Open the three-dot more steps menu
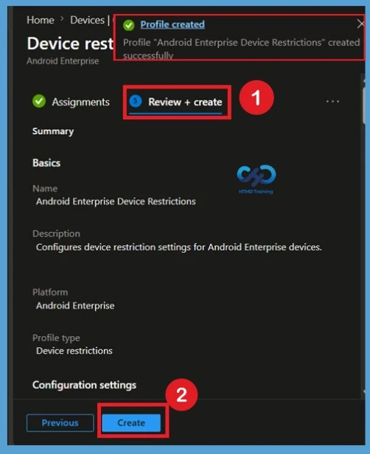The image size is (370, 454). coord(332,102)
